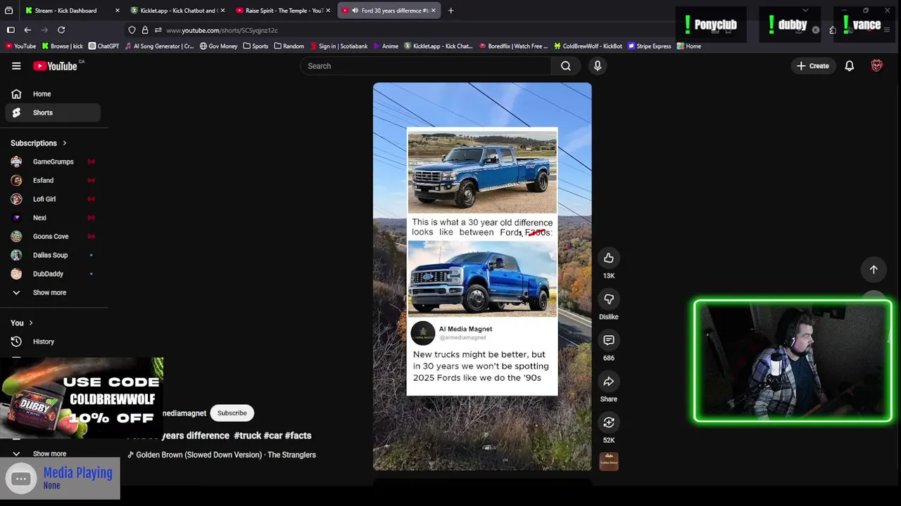Reload the current page
This screenshot has height=506, width=901.
[61, 30]
